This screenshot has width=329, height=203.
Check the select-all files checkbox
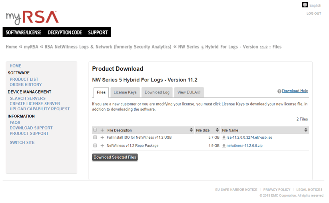point(95,130)
